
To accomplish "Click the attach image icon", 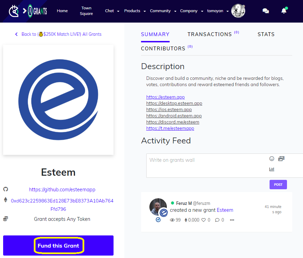I will [x=281, y=159].
